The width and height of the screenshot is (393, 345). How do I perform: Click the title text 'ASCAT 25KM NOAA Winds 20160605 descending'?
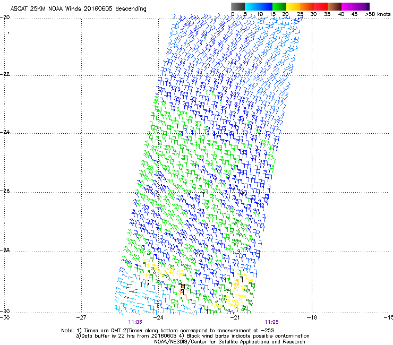(78, 9)
